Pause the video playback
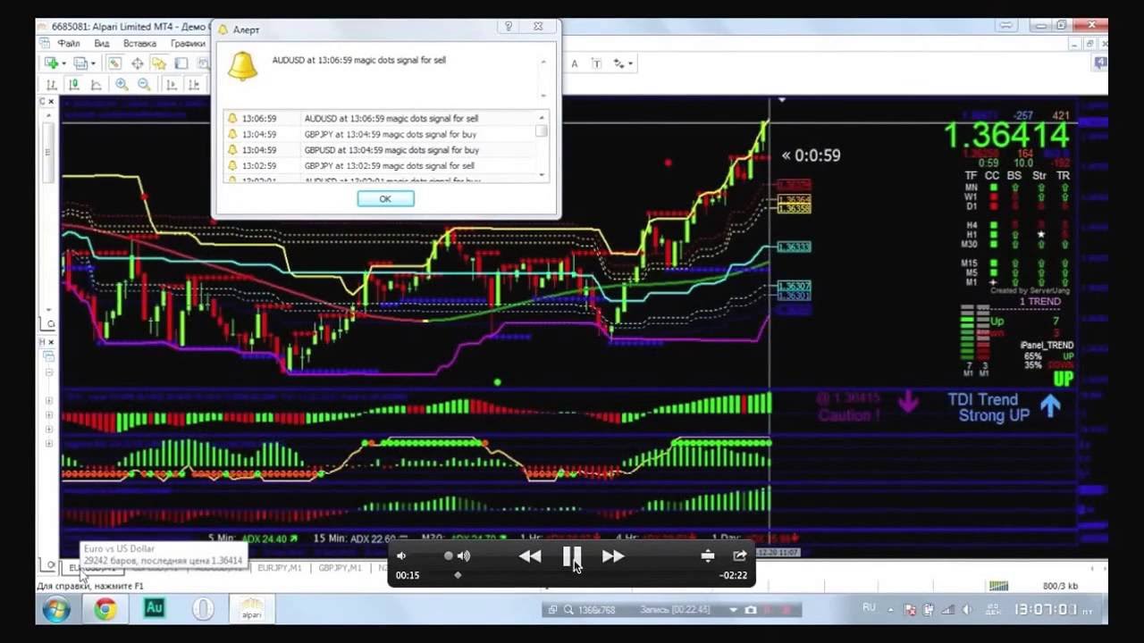Image resolution: width=1144 pixels, height=643 pixels. (572, 556)
